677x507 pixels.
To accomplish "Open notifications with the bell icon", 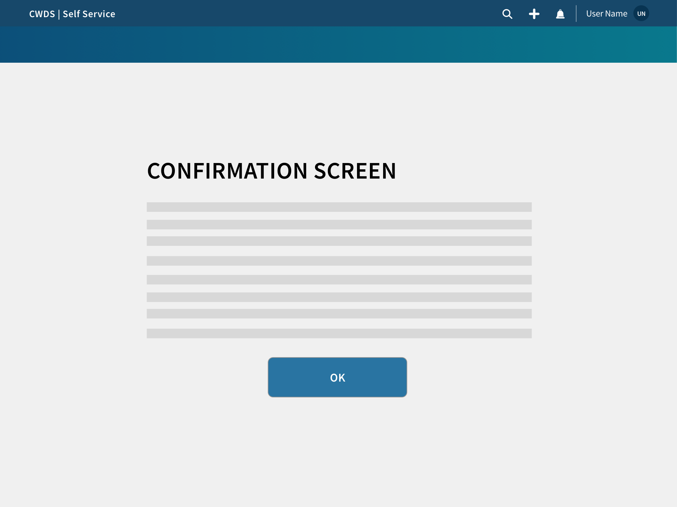I will [x=560, y=14].
